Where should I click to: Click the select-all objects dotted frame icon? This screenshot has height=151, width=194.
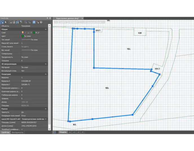(14, 22)
